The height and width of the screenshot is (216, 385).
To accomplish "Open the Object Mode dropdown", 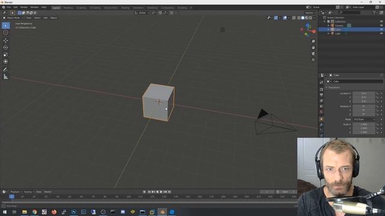I will coord(13,18).
